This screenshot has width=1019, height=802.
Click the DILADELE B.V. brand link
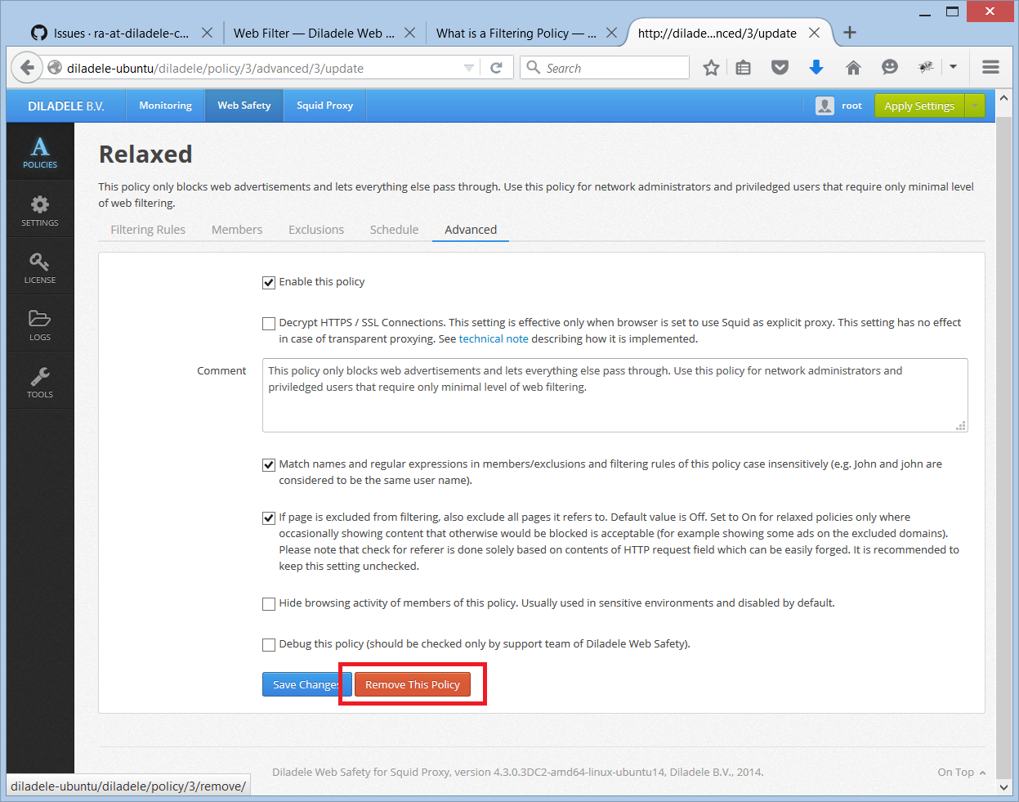coord(66,105)
